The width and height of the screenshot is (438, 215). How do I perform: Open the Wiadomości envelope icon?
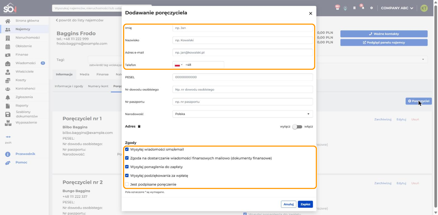8,63
